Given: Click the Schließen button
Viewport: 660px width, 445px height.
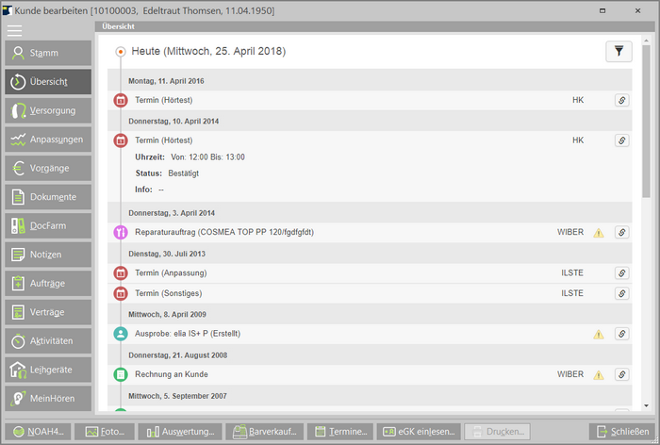Looking at the screenshot, I should 619,432.
